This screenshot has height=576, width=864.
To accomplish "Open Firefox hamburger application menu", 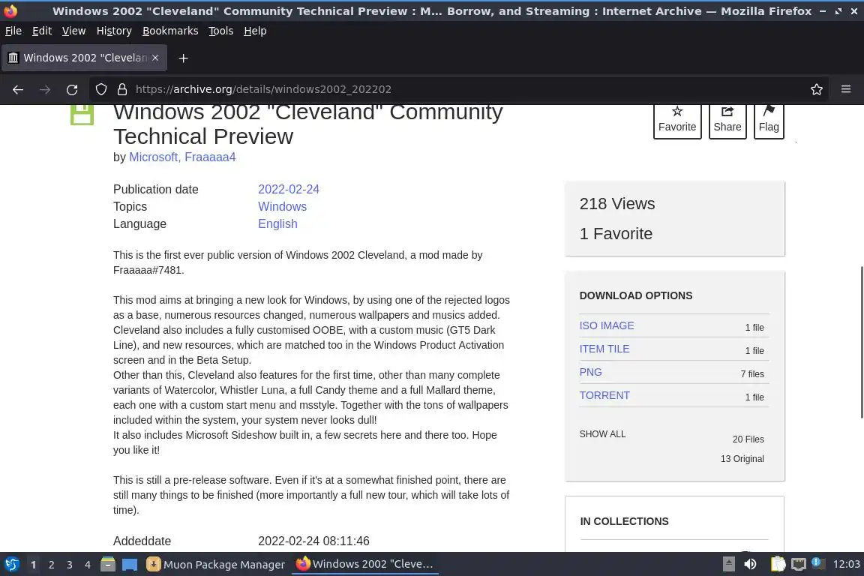I will point(846,89).
